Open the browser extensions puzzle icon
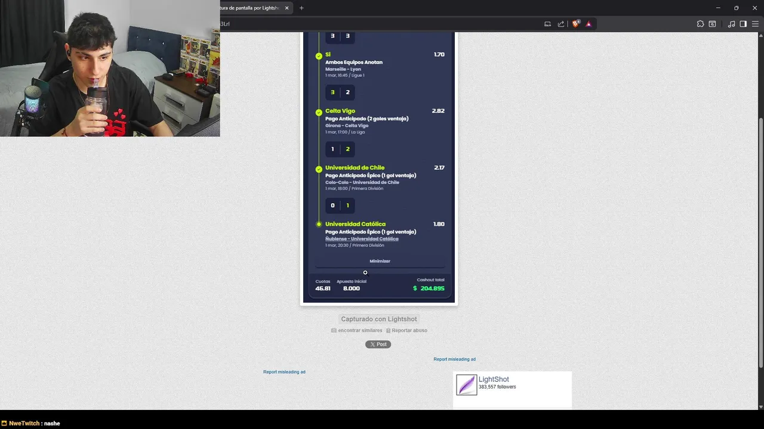The image size is (764, 429). point(700,24)
